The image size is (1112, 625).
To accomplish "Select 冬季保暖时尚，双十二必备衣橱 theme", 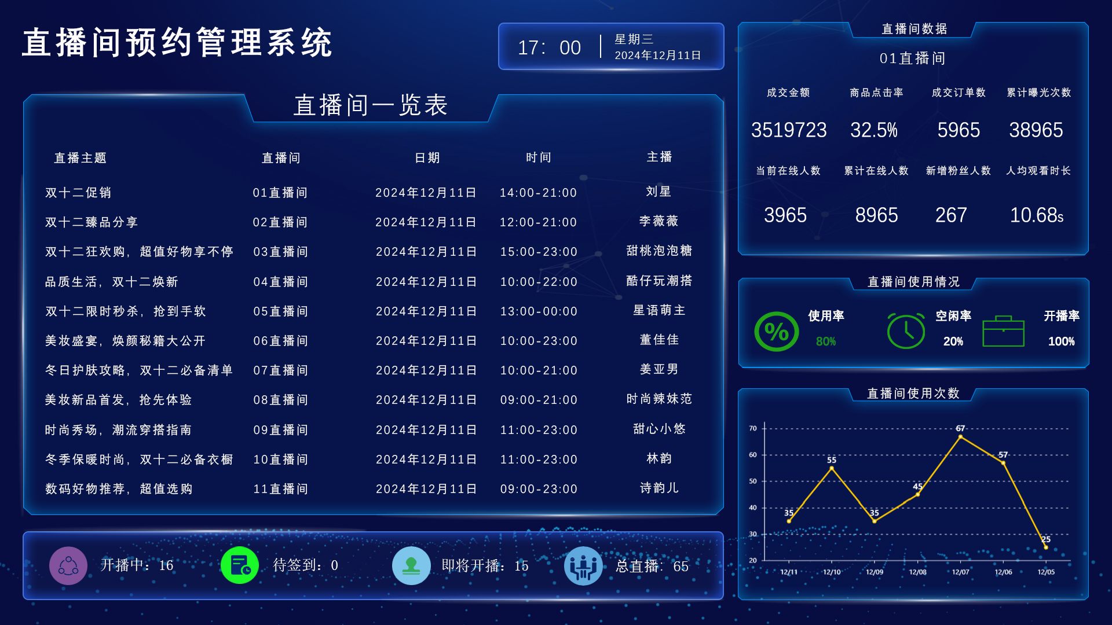I will (x=139, y=459).
